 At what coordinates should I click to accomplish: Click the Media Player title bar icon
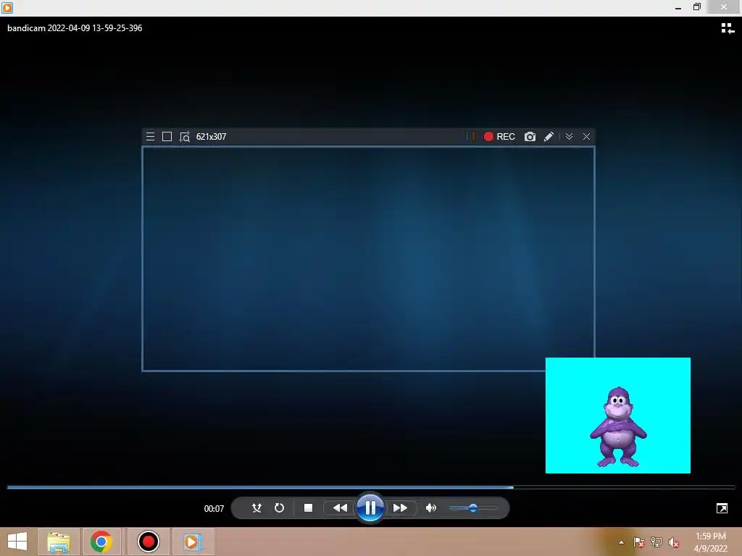click(x=7, y=7)
